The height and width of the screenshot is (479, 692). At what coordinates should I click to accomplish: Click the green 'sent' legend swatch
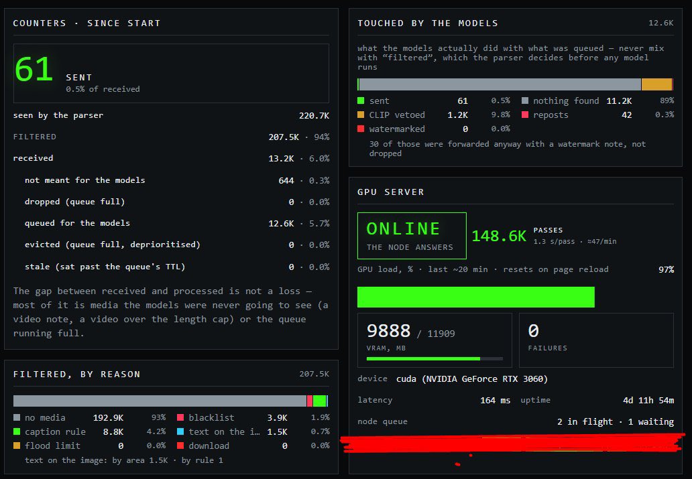click(361, 100)
